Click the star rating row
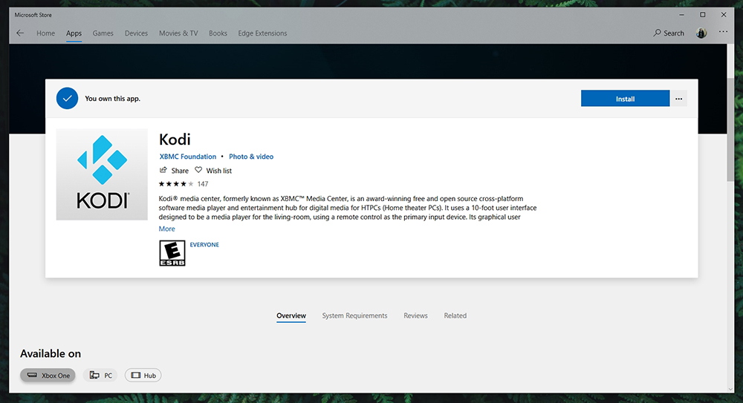 [x=176, y=184]
